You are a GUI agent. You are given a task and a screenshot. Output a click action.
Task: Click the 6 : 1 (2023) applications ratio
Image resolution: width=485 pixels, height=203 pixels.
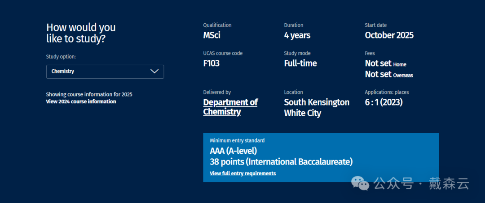384,102
